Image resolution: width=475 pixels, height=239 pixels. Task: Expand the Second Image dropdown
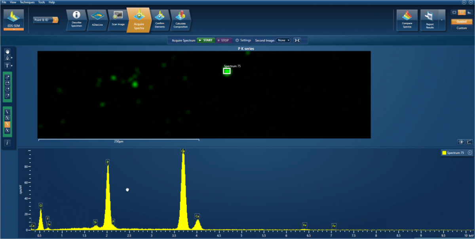click(x=283, y=40)
